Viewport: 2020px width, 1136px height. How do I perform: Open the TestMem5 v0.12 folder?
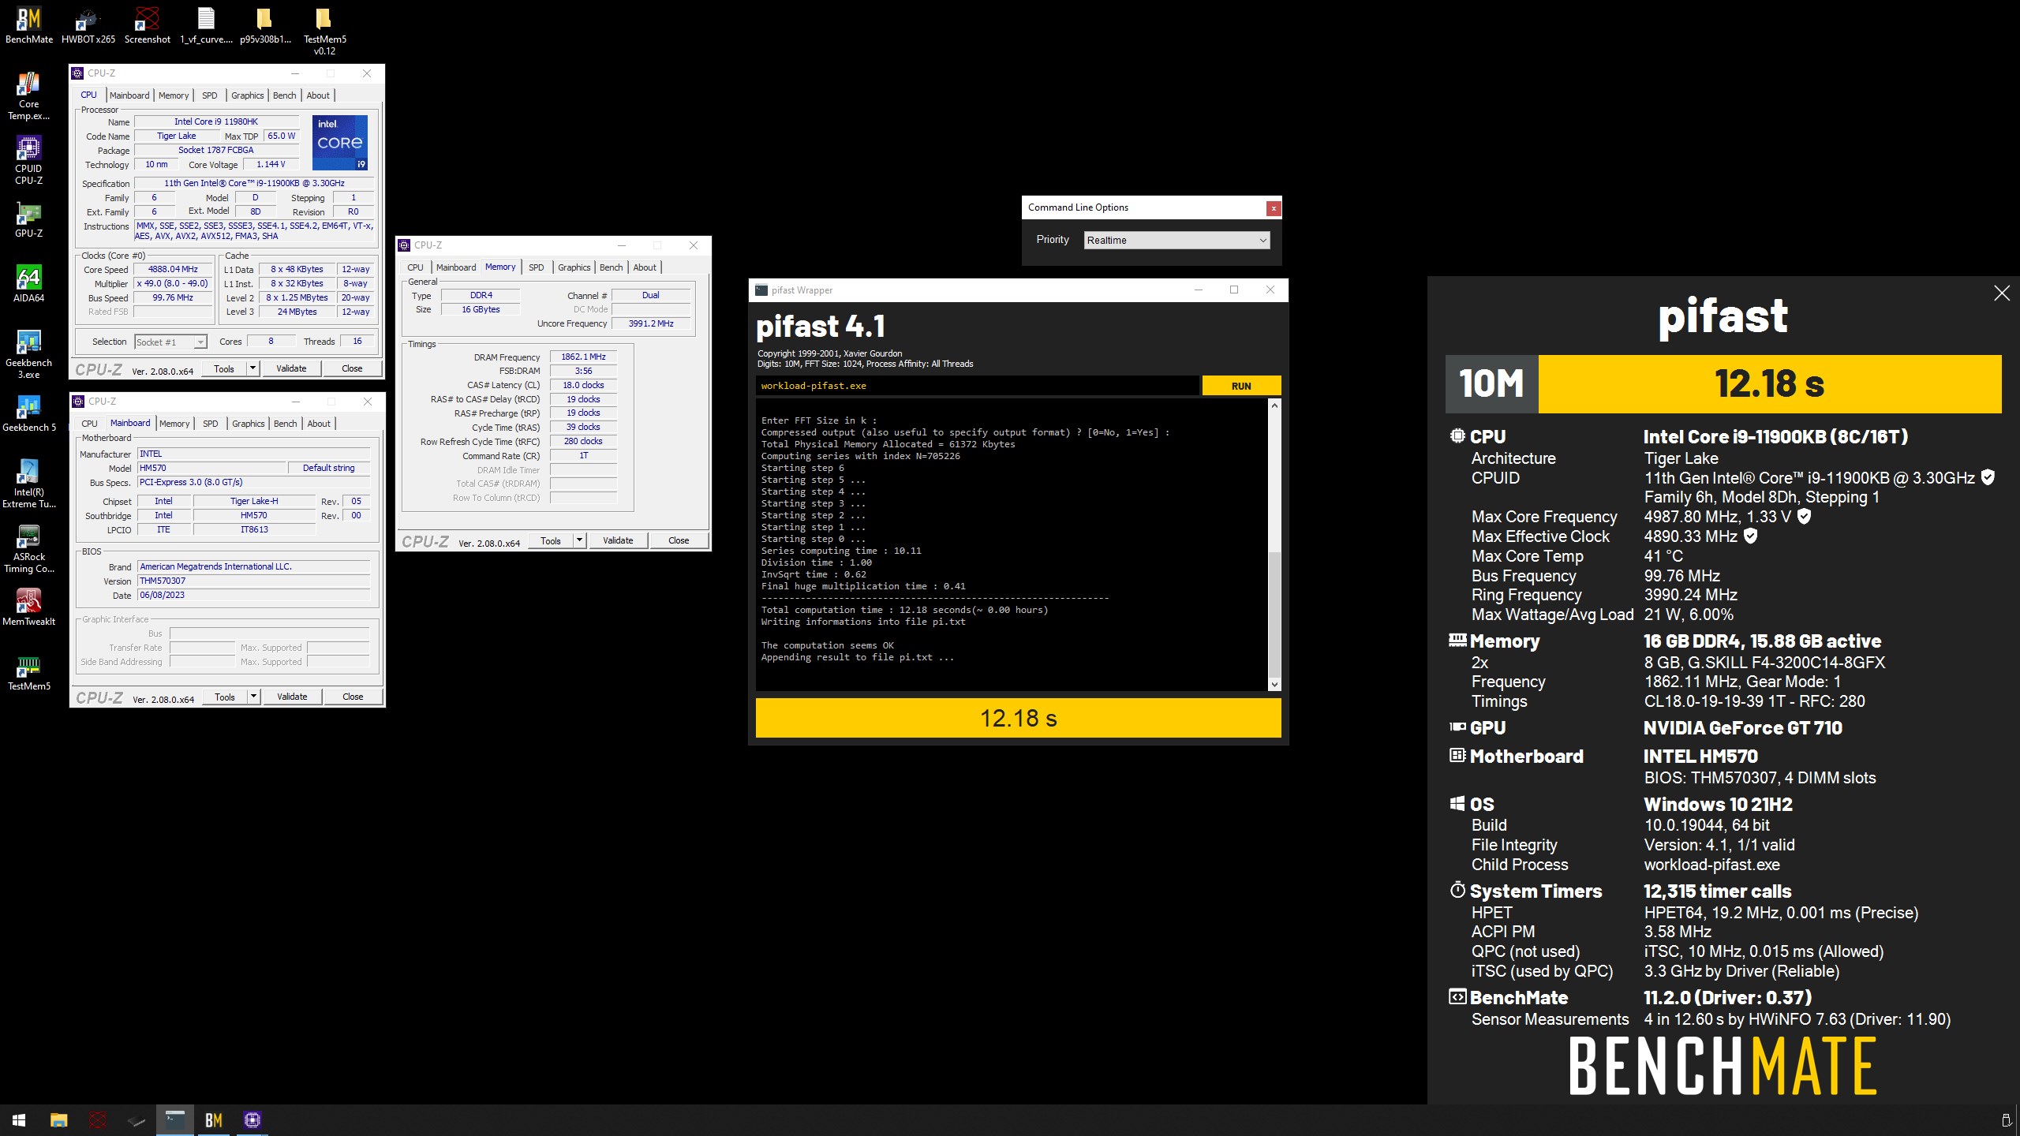[324, 30]
